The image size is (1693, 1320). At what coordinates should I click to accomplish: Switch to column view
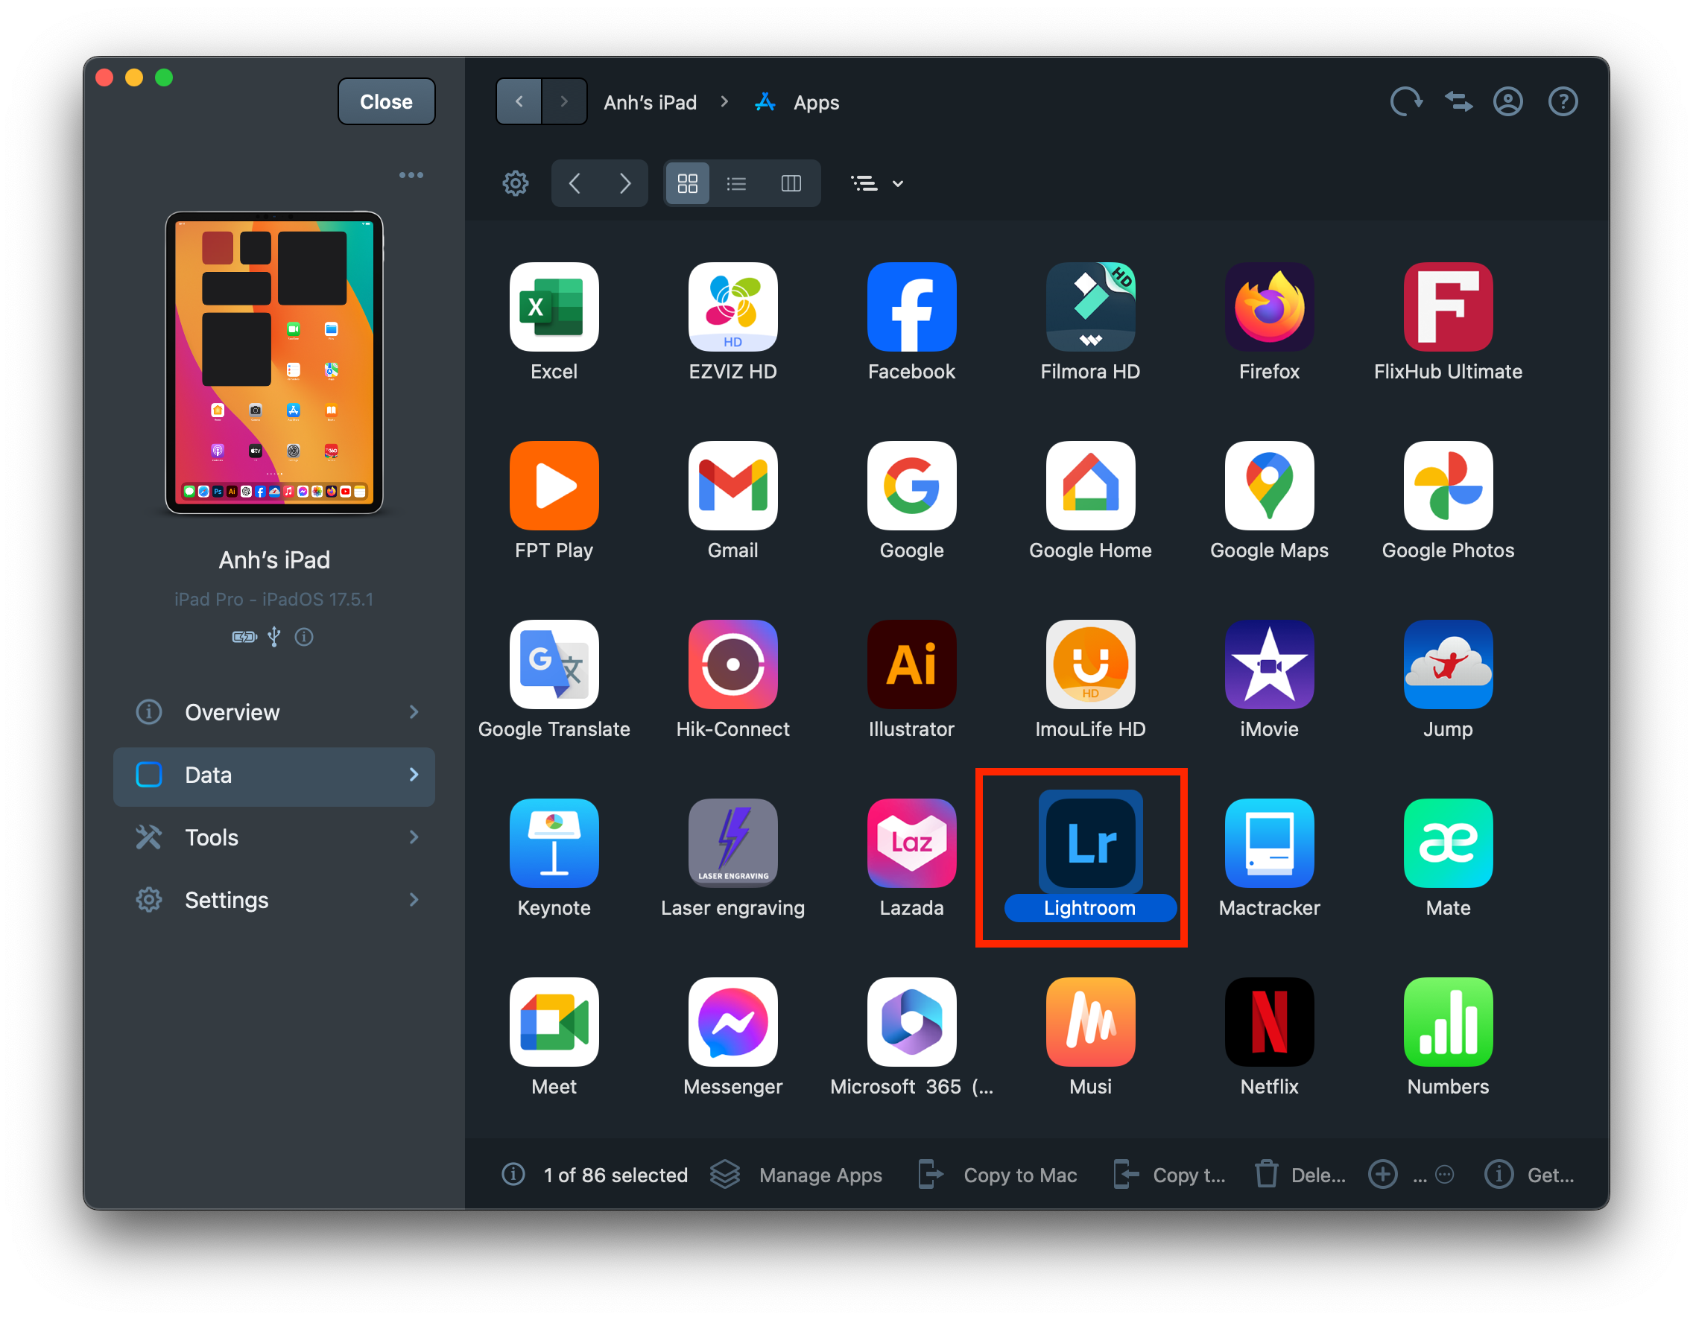[x=791, y=183]
